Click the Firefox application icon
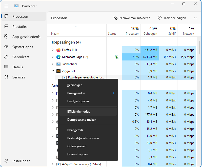This screenshot has width=202, height=167. tap(58, 50)
